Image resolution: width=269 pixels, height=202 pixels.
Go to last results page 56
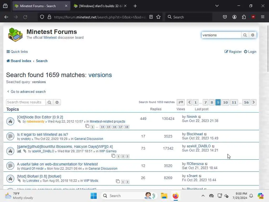coord(246,102)
